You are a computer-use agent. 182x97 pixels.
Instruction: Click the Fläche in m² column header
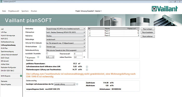(132, 29)
